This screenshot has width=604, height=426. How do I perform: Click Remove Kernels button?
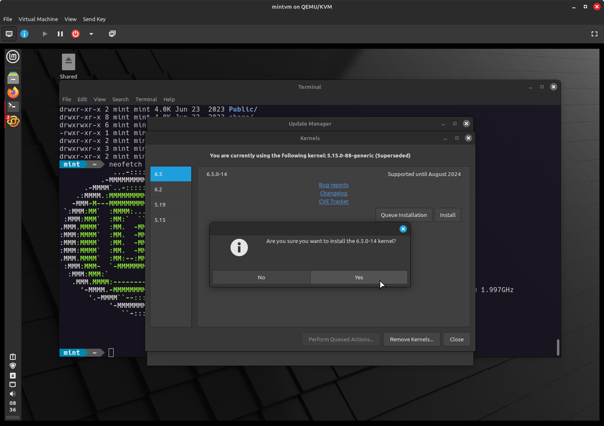coord(411,339)
